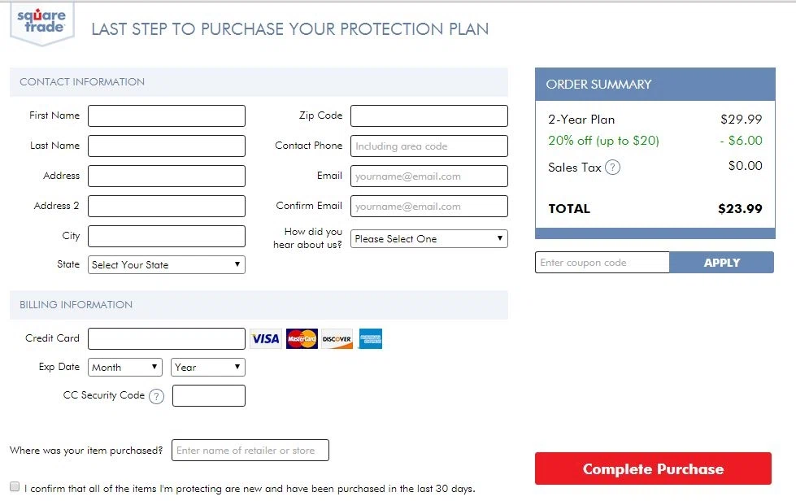Click the SquareTrade logo

point(42,24)
